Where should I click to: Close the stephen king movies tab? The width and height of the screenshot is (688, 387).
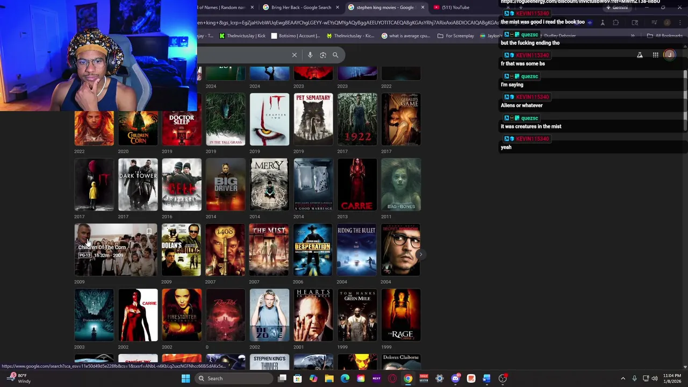[x=422, y=8]
